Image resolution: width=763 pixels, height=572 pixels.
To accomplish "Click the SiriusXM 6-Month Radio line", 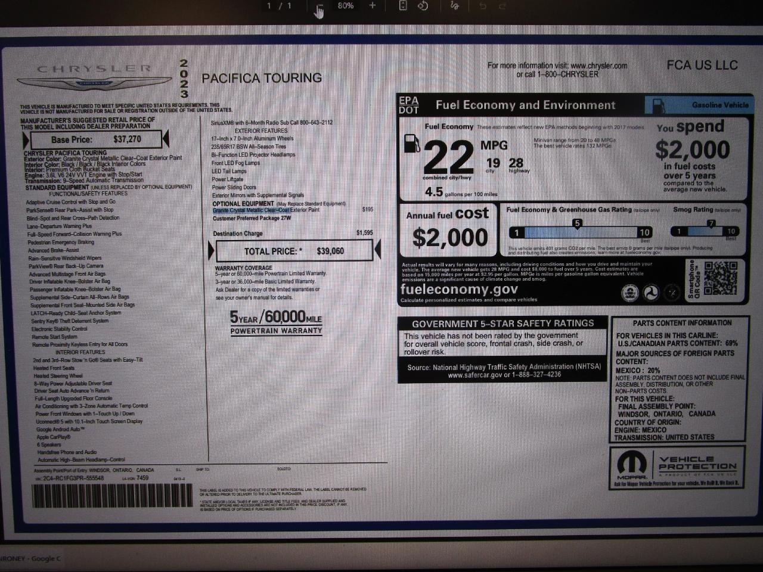I will [272, 123].
